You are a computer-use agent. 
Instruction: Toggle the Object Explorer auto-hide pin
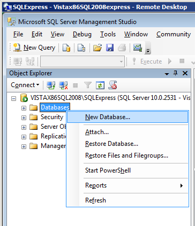click(x=176, y=73)
